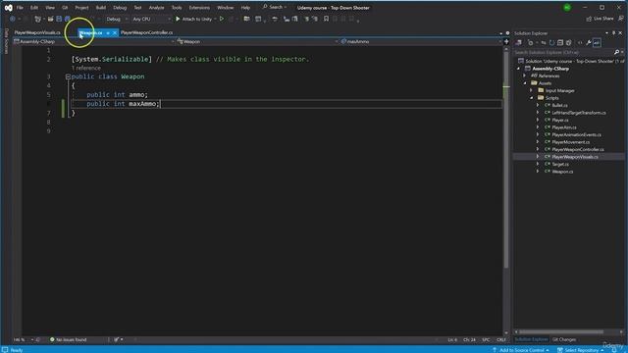The image size is (628, 353).
Task: Collapse the Assets folder node
Action: click(x=525, y=83)
